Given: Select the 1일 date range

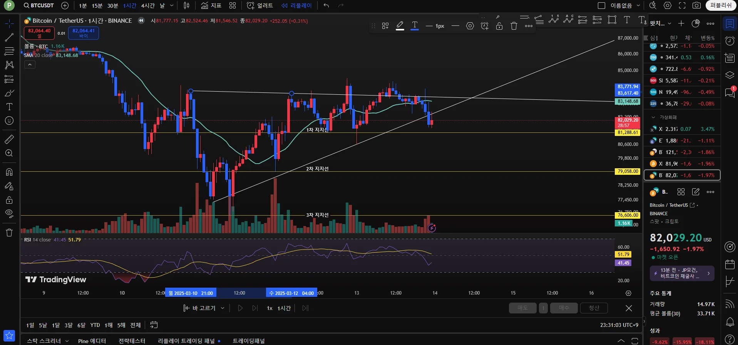Looking at the screenshot, I should coord(30,325).
